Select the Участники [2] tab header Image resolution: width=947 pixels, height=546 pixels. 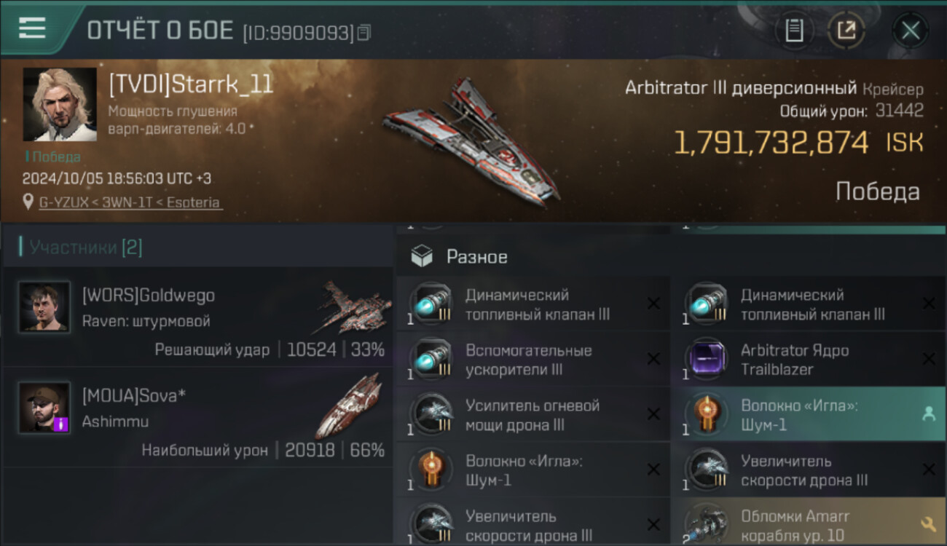[82, 248]
